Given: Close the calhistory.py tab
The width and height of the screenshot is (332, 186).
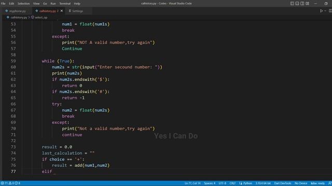Looking at the screenshot, I should pos(62,11).
